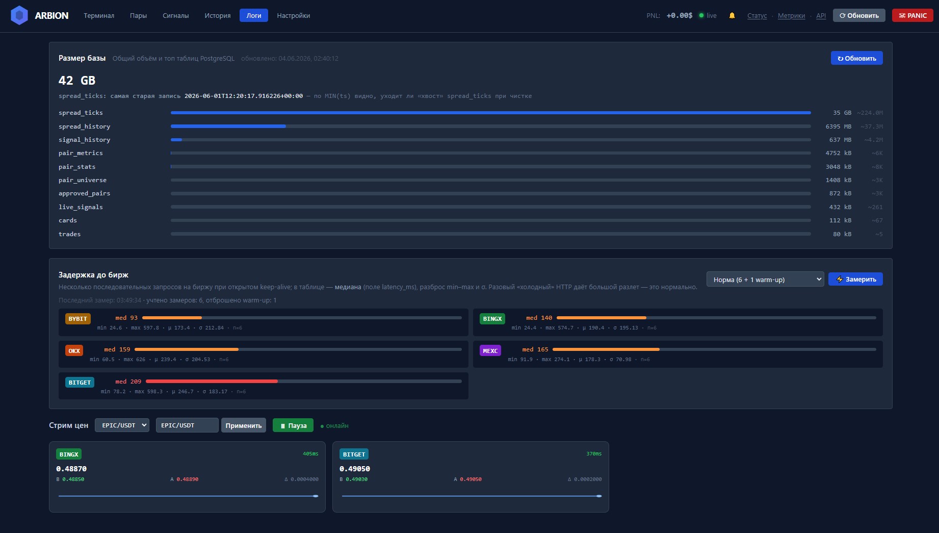Pause the price stream with Пауза
The height and width of the screenshot is (533, 939).
point(293,425)
